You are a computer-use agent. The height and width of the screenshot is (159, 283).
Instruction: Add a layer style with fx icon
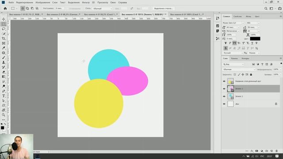[252, 151]
